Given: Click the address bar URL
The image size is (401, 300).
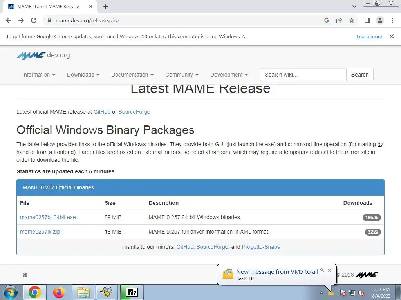Looking at the screenshot, I should pyautogui.click(x=87, y=20).
